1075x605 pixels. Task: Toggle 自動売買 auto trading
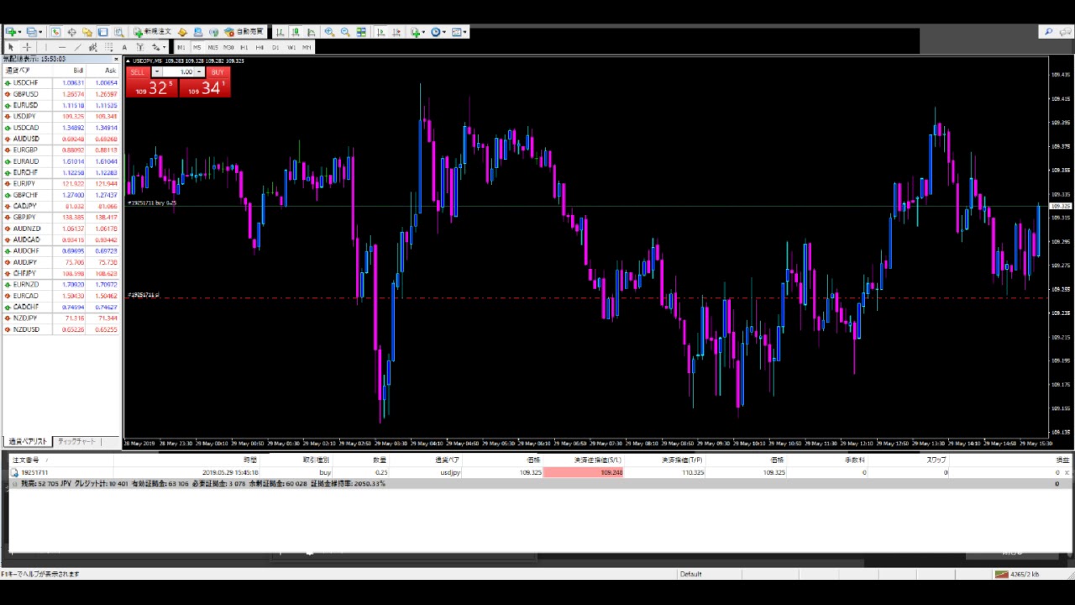244,32
